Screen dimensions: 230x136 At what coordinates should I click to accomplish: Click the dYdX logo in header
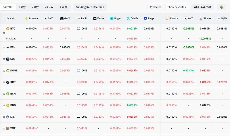click(62, 19)
